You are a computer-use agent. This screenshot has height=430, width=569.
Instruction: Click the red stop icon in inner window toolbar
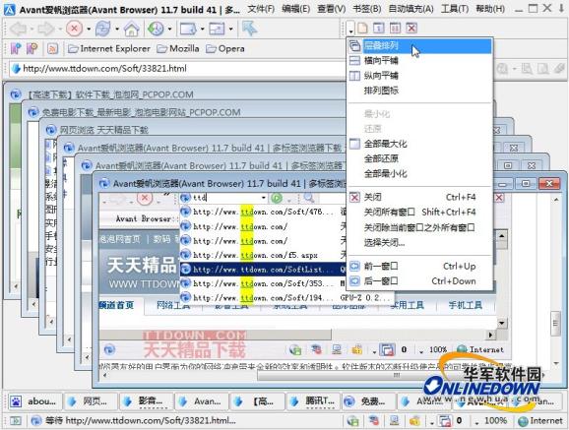(x=145, y=198)
